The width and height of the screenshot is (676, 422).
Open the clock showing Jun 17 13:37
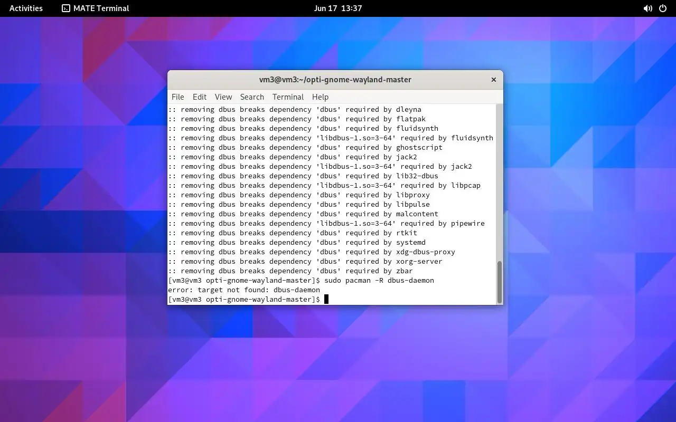click(x=338, y=8)
